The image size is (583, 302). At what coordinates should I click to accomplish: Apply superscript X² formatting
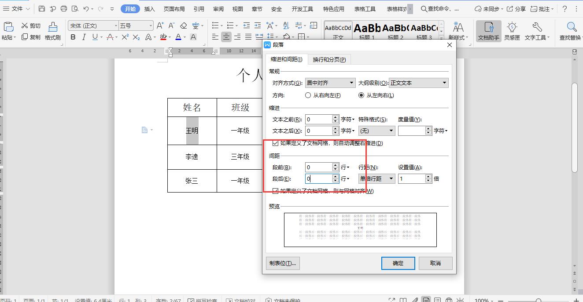pyautogui.click(x=125, y=37)
